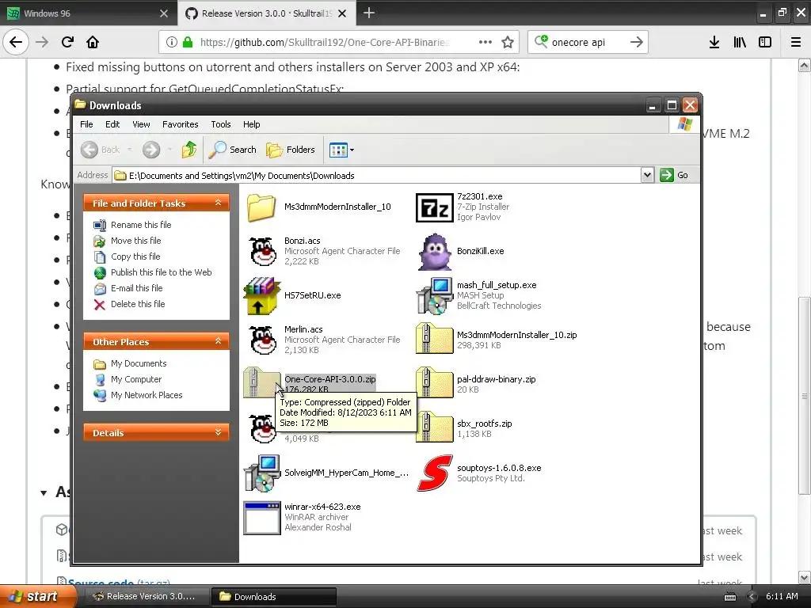Open the View menu in Downloads window
This screenshot has width=811, height=608.
(141, 124)
